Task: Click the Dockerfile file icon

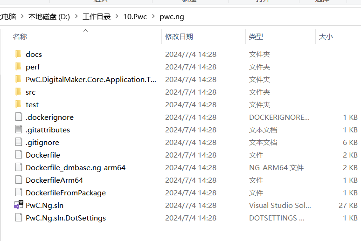Action: (x=19, y=155)
